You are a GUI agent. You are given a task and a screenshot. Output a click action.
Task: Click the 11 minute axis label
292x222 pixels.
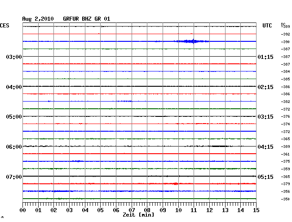[194, 210]
